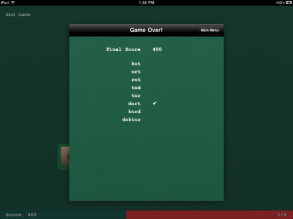Tap the battery icon in status bar

pos(289,2)
